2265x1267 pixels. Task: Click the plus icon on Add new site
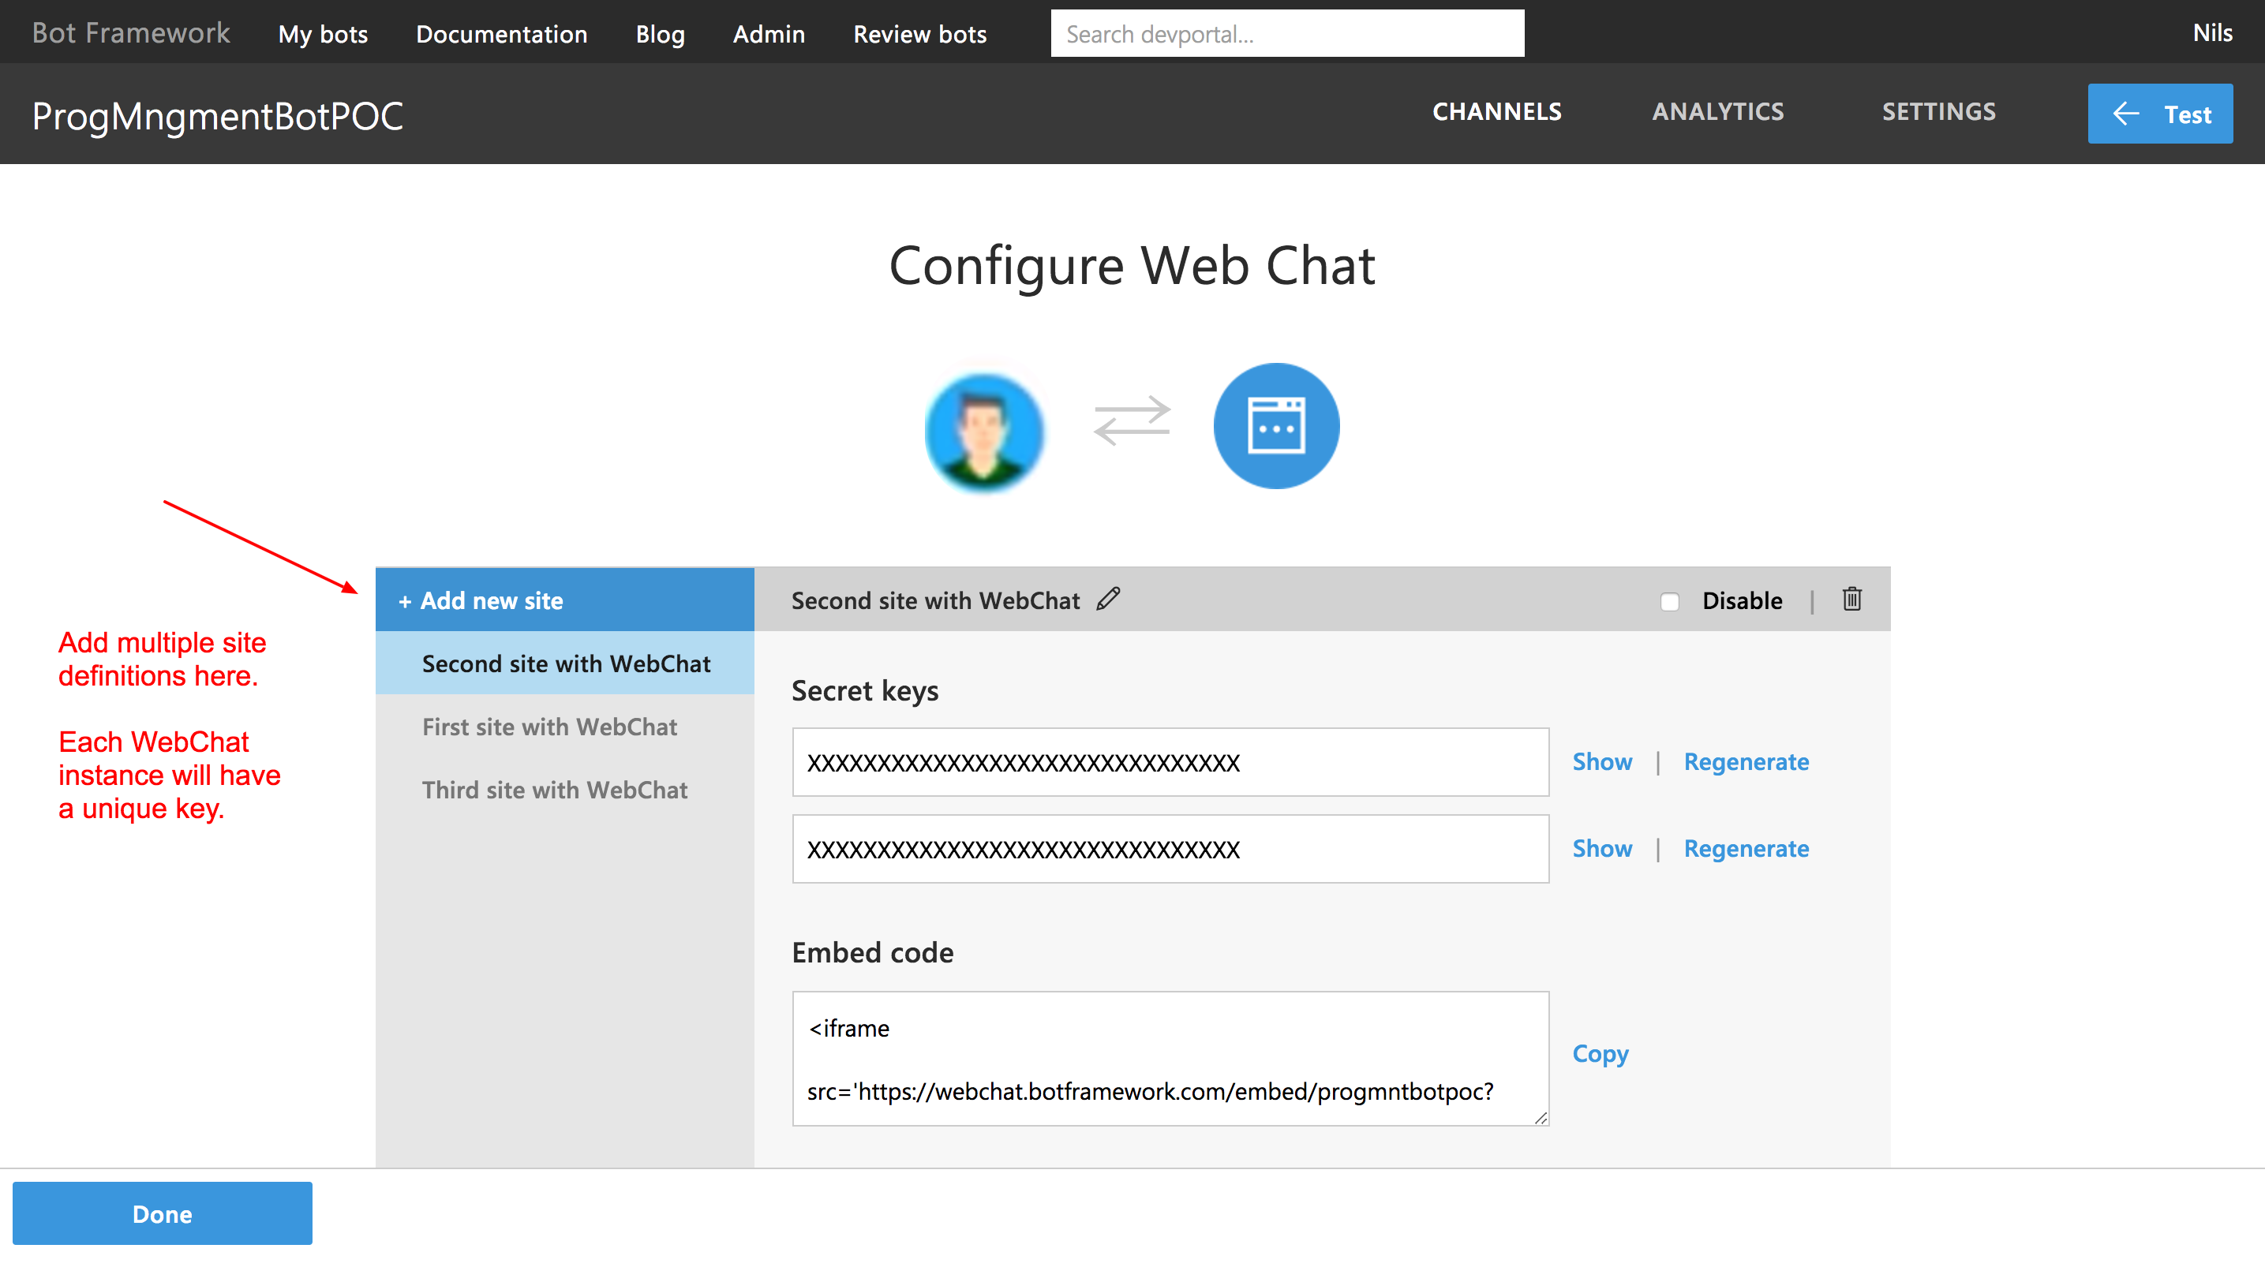click(404, 601)
